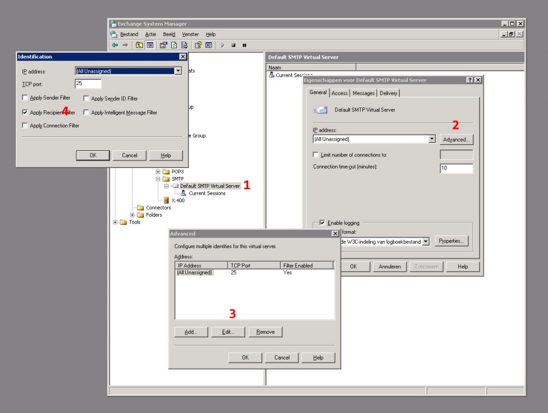Expand the POP3 tree node
This screenshot has height=413, width=548.
click(158, 172)
